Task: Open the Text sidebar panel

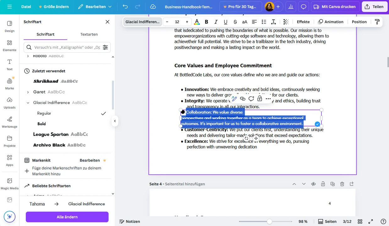Action: pos(9,65)
